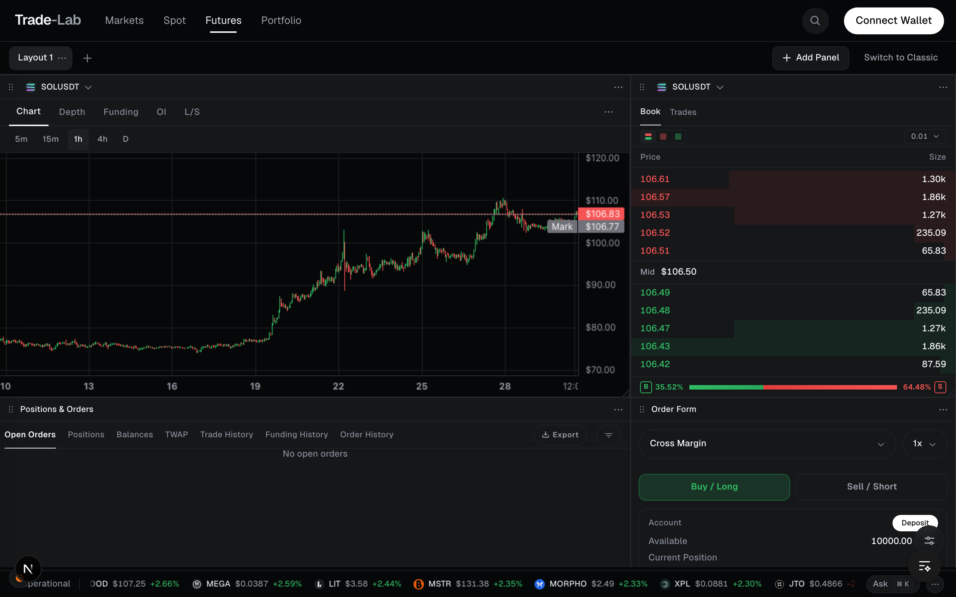
Task: Expand order book SOLUSDT symbol dropdown
Action: click(x=690, y=87)
